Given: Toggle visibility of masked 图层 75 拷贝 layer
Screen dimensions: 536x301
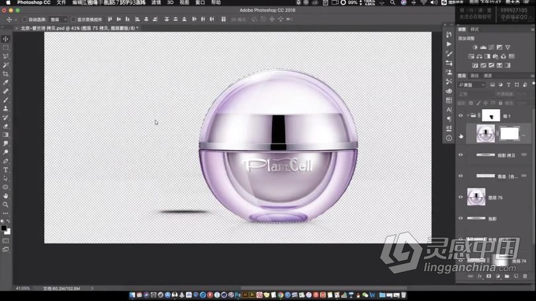Looking at the screenshot, I should point(461,136).
